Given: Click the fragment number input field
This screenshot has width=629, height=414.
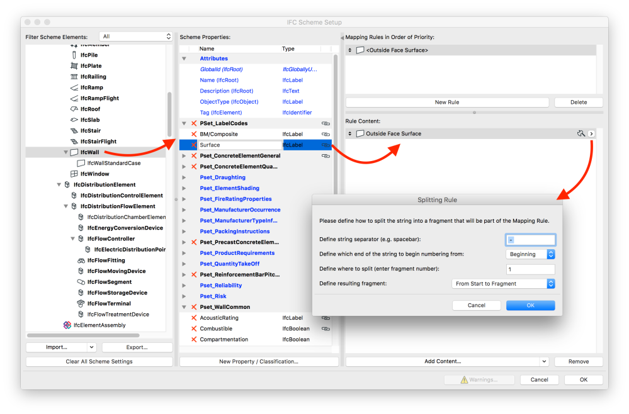Looking at the screenshot, I should click(x=530, y=269).
